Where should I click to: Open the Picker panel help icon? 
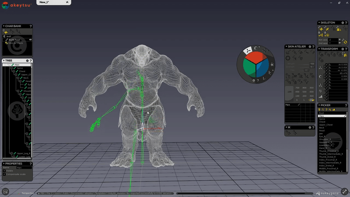pos(346,105)
